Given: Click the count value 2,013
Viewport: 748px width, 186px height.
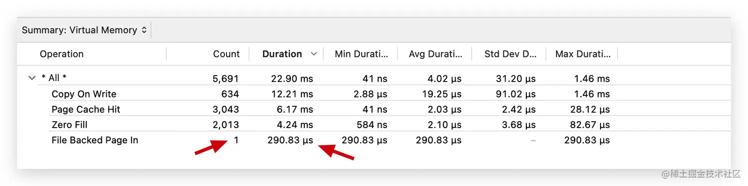Looking at the screenshot, I should coord(226,125).
